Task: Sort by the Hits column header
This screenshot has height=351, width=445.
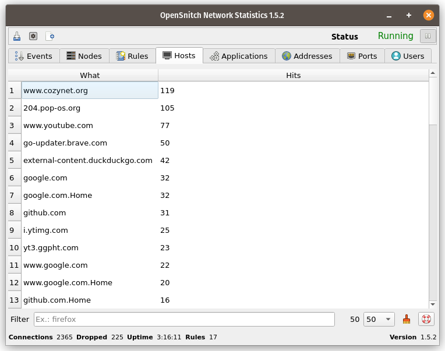Action: pos(293,75)
